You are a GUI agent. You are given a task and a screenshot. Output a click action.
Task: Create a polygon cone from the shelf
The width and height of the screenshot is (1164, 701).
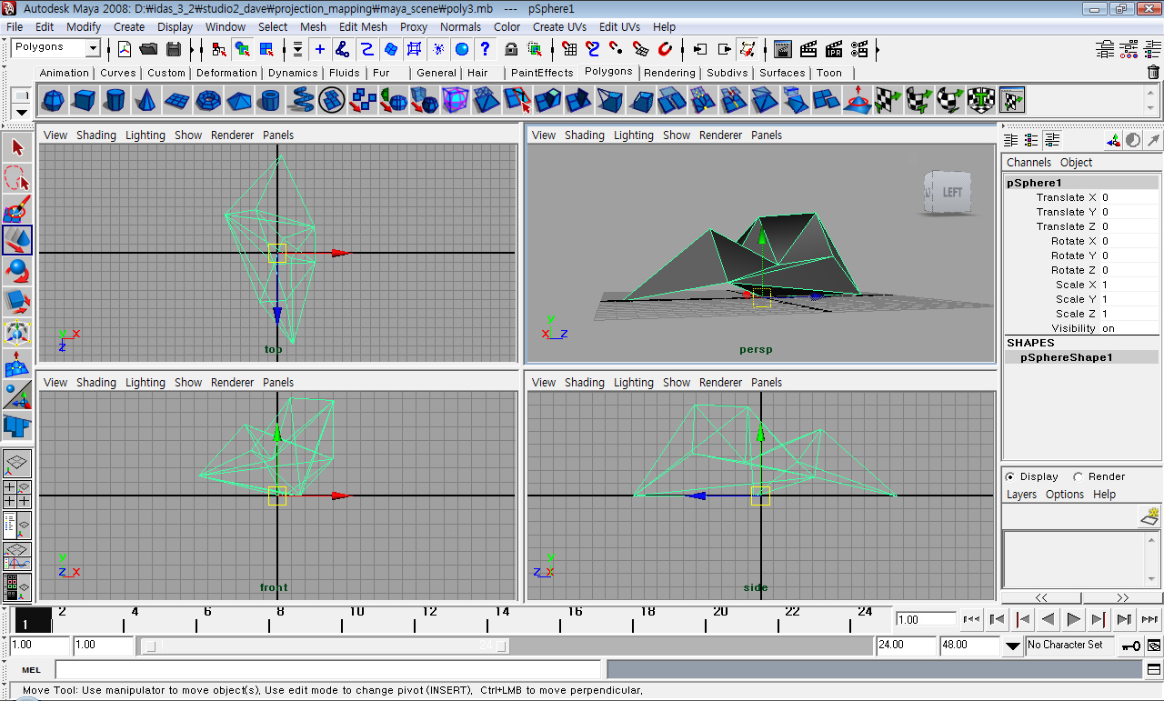pos(145,100)
